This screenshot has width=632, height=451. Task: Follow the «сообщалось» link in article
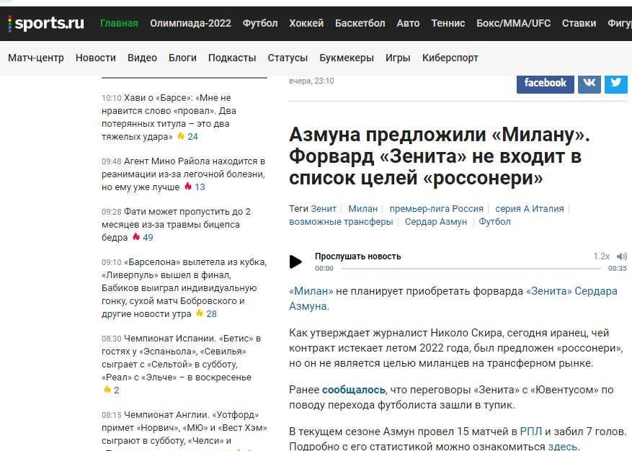coord(353,390)
